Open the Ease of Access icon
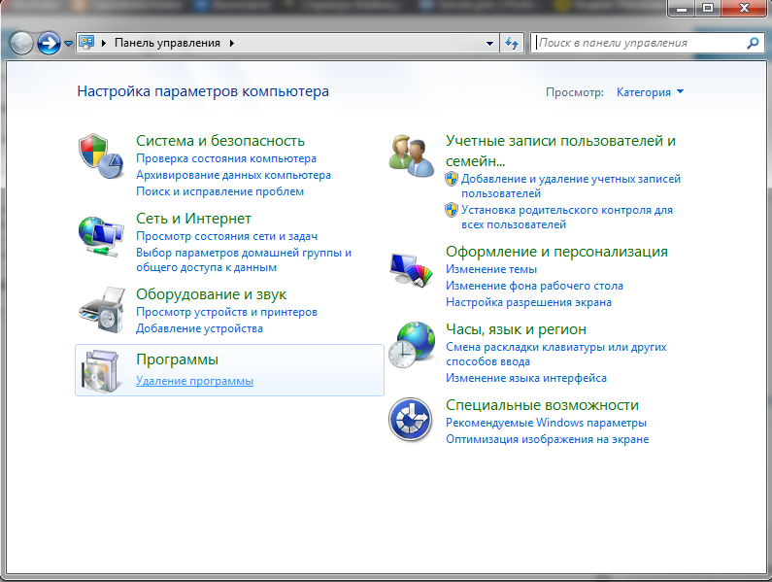Screen dimensions: 772x582 tap(411, 420)
